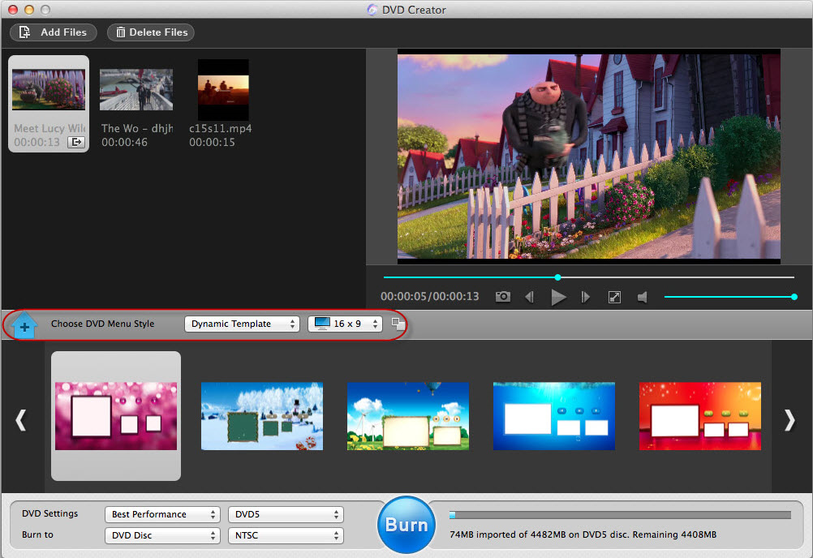Click the export icon on Meet Lucy clip
Screen dimensions: 813x558
pos(75,143)
